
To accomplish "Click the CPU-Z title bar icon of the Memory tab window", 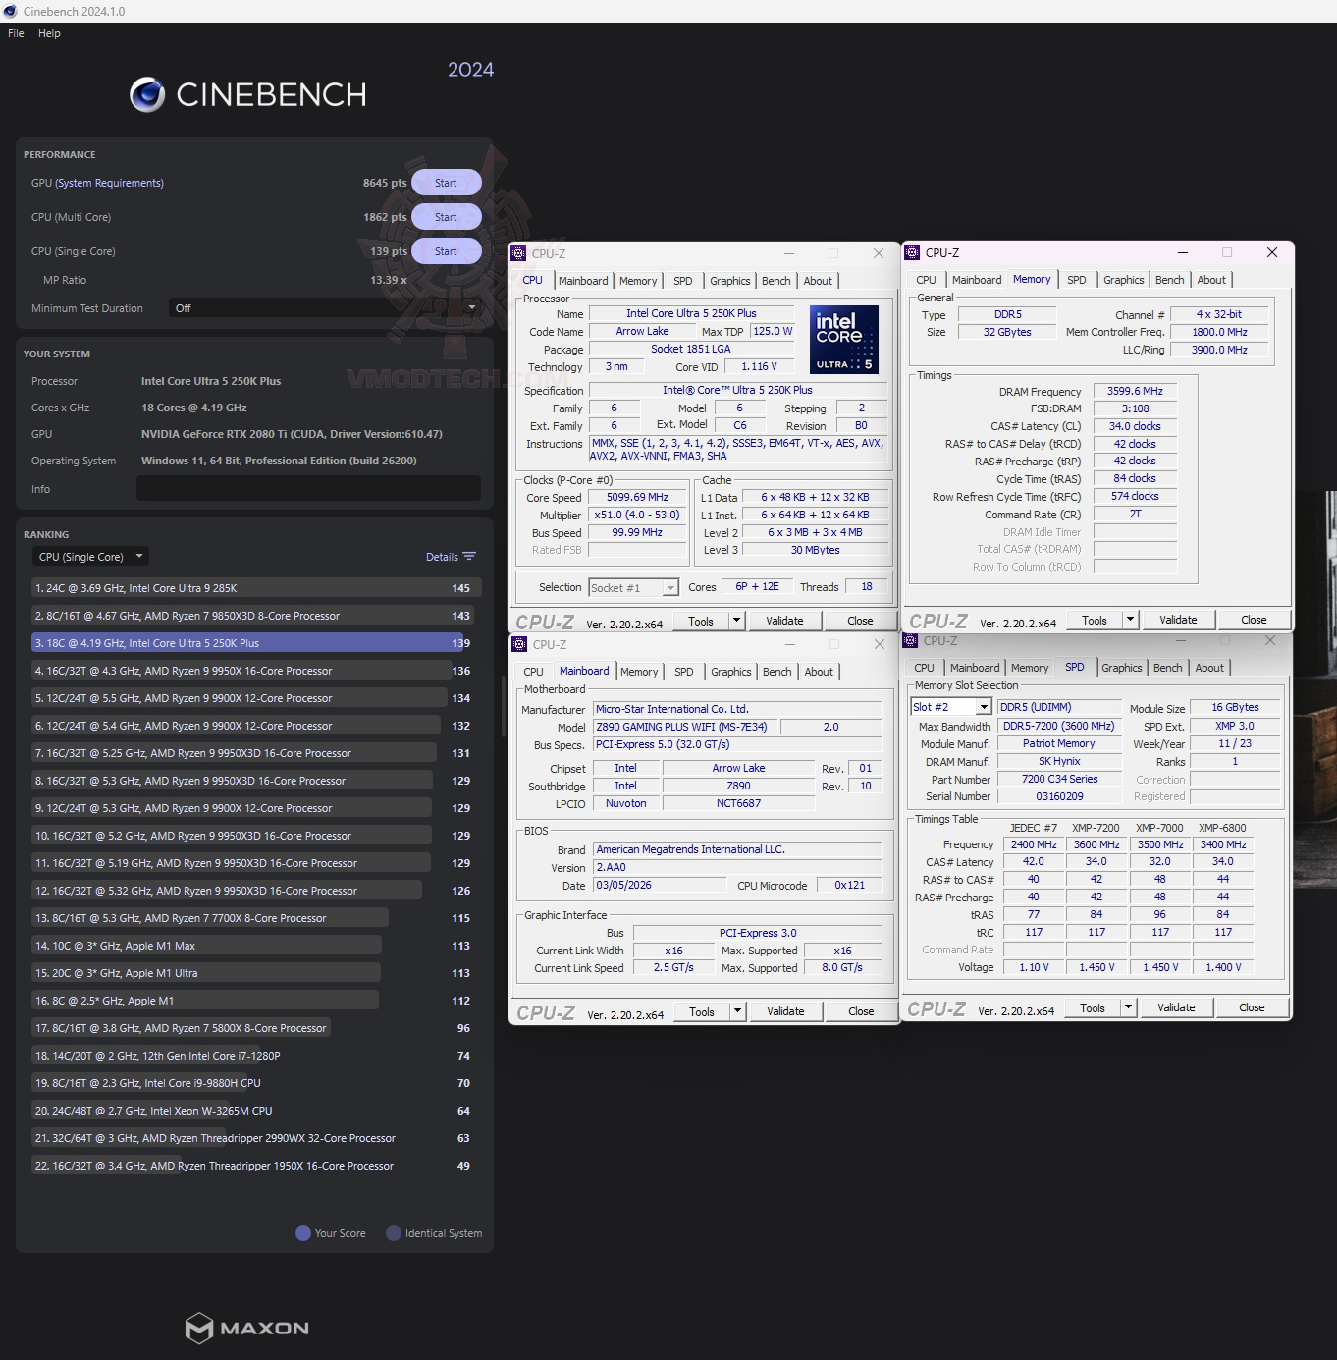I will point(912,252).
